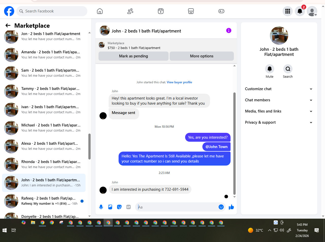The width and height of the screenshot is (325, 242).
Task: Open the weather widget showing 32°C
Action: point(255,230)
